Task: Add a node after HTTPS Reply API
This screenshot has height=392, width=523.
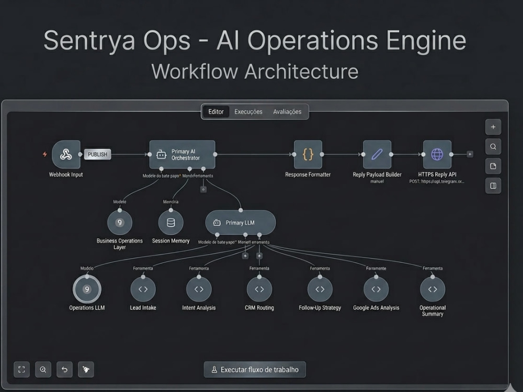Action: (x=470, y=154)
